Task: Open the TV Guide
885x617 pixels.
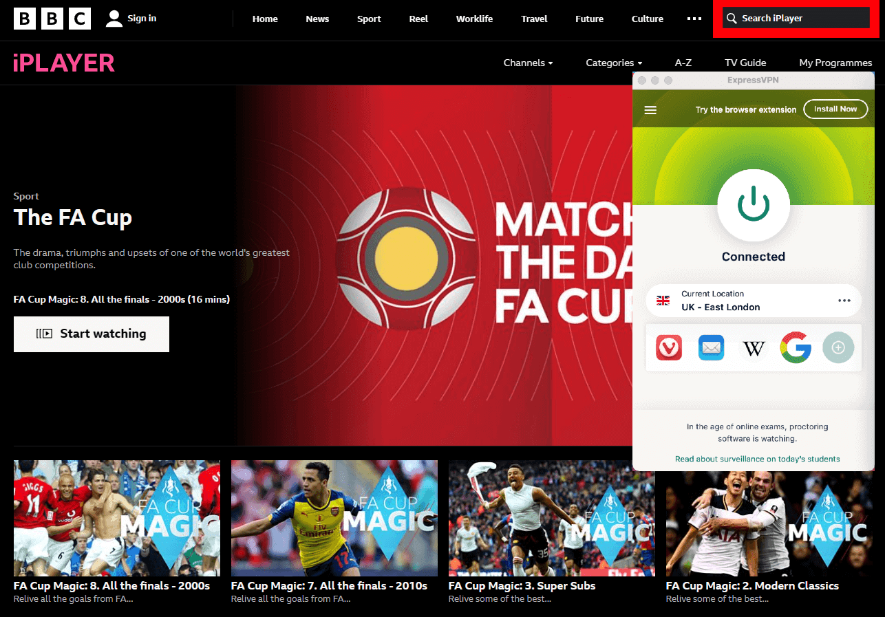Action: point(745,63)
